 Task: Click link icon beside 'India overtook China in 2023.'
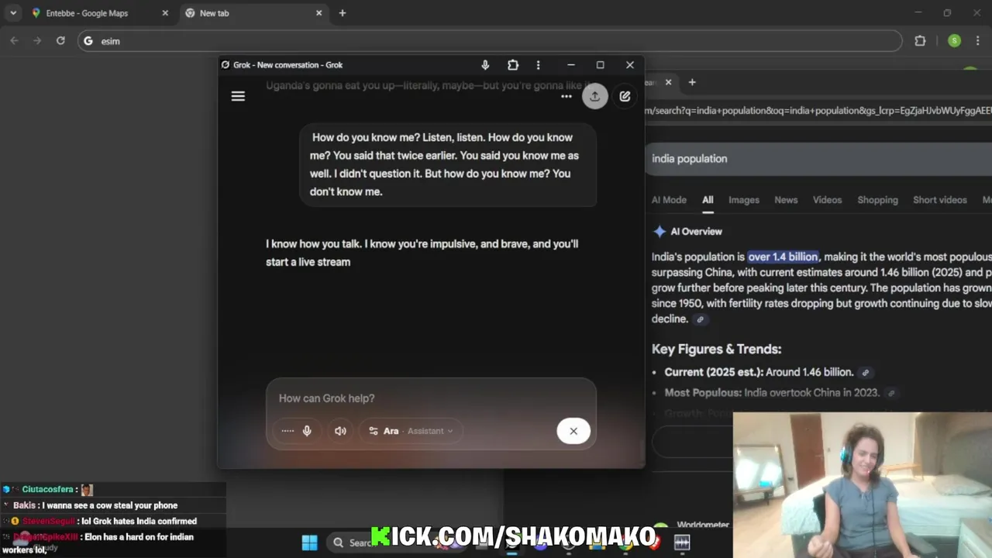tap(891, 394)
